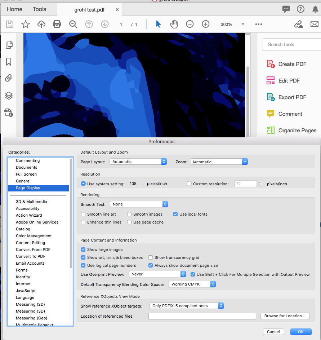Open the Use Overprint Preview dropdown
Image resolution: width=321 pixels, height=340 pixels.
157,274
